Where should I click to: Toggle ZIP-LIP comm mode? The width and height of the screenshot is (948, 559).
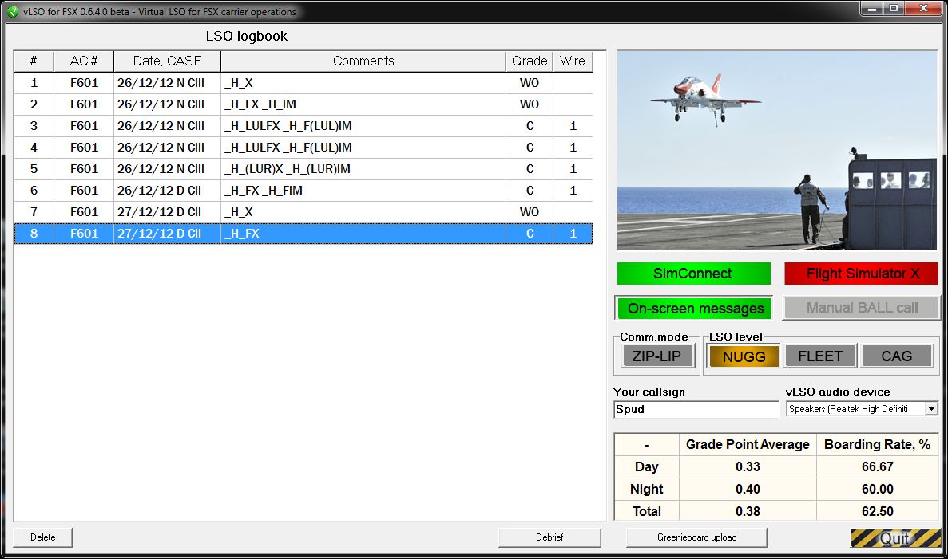(x=657, y=356)
